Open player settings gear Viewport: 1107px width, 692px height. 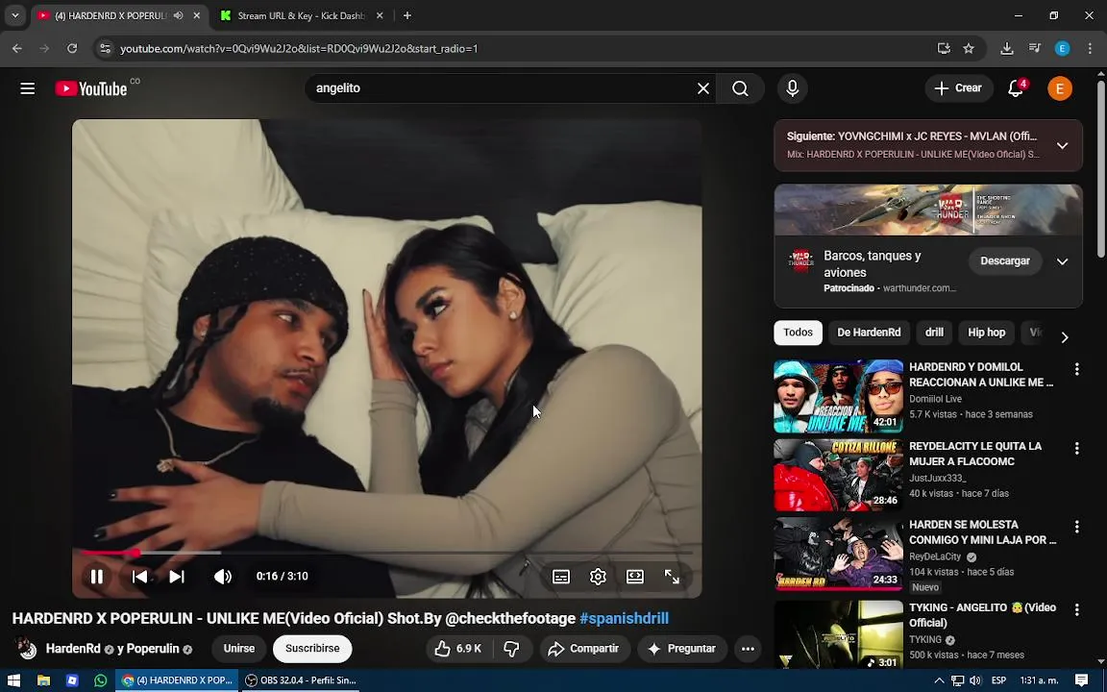[x=598, y=577]
